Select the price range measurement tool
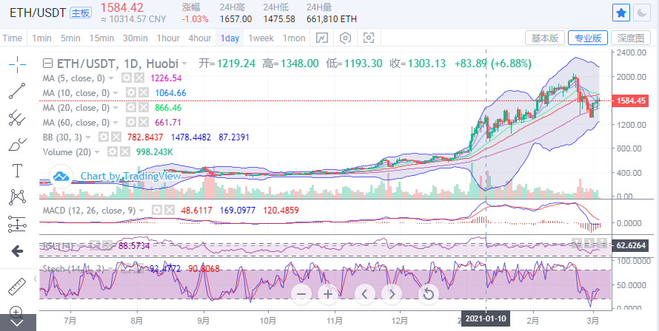Image resolution: width=659 pixels, height=331 pixels. click(17, 224)
